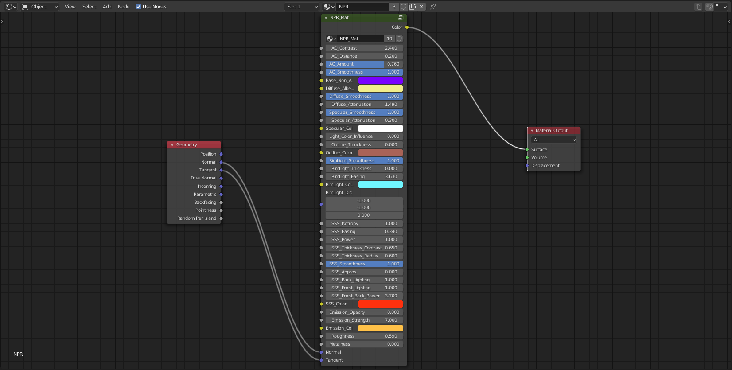This screenshot has height=370, width=732.
Task: Browse materials with the header sphere icon
Action: click(x=329, y=7)
